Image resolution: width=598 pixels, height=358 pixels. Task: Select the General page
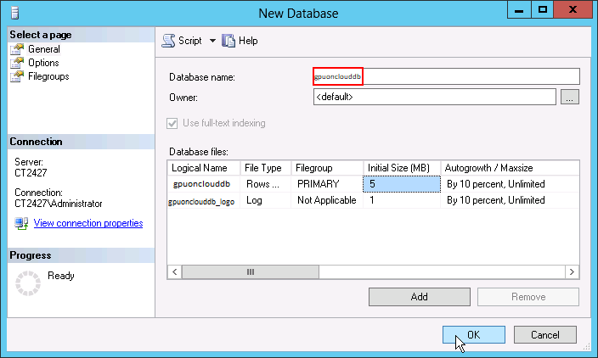43,49
